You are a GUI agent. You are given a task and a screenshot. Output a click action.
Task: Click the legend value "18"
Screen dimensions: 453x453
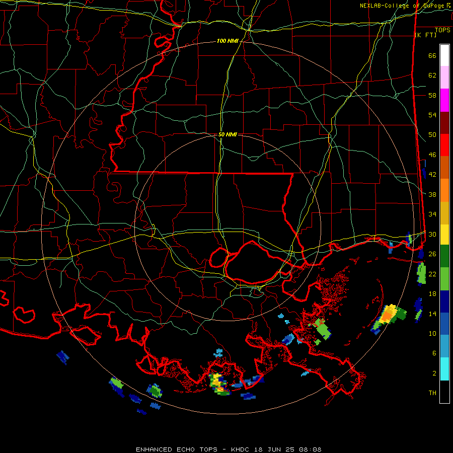[432, 294]
